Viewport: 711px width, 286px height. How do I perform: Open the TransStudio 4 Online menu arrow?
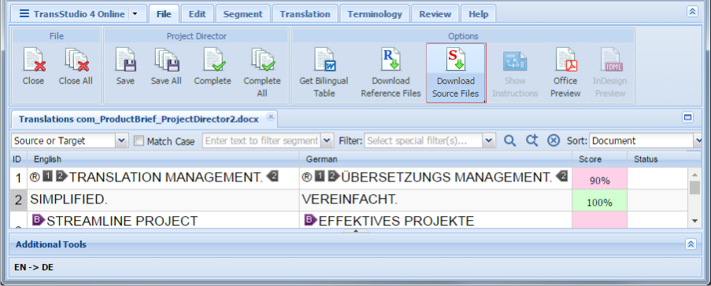(135, 14)
